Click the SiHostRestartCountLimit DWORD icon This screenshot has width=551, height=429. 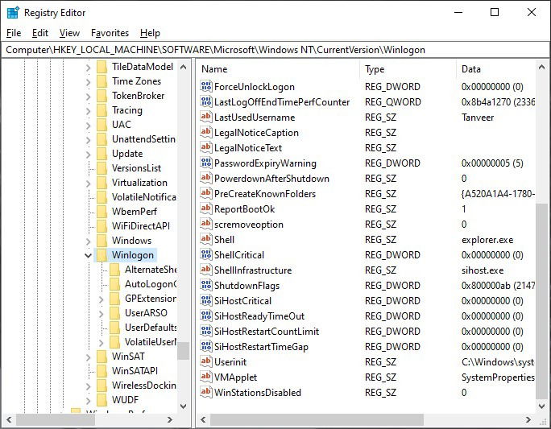coord(206,331)
